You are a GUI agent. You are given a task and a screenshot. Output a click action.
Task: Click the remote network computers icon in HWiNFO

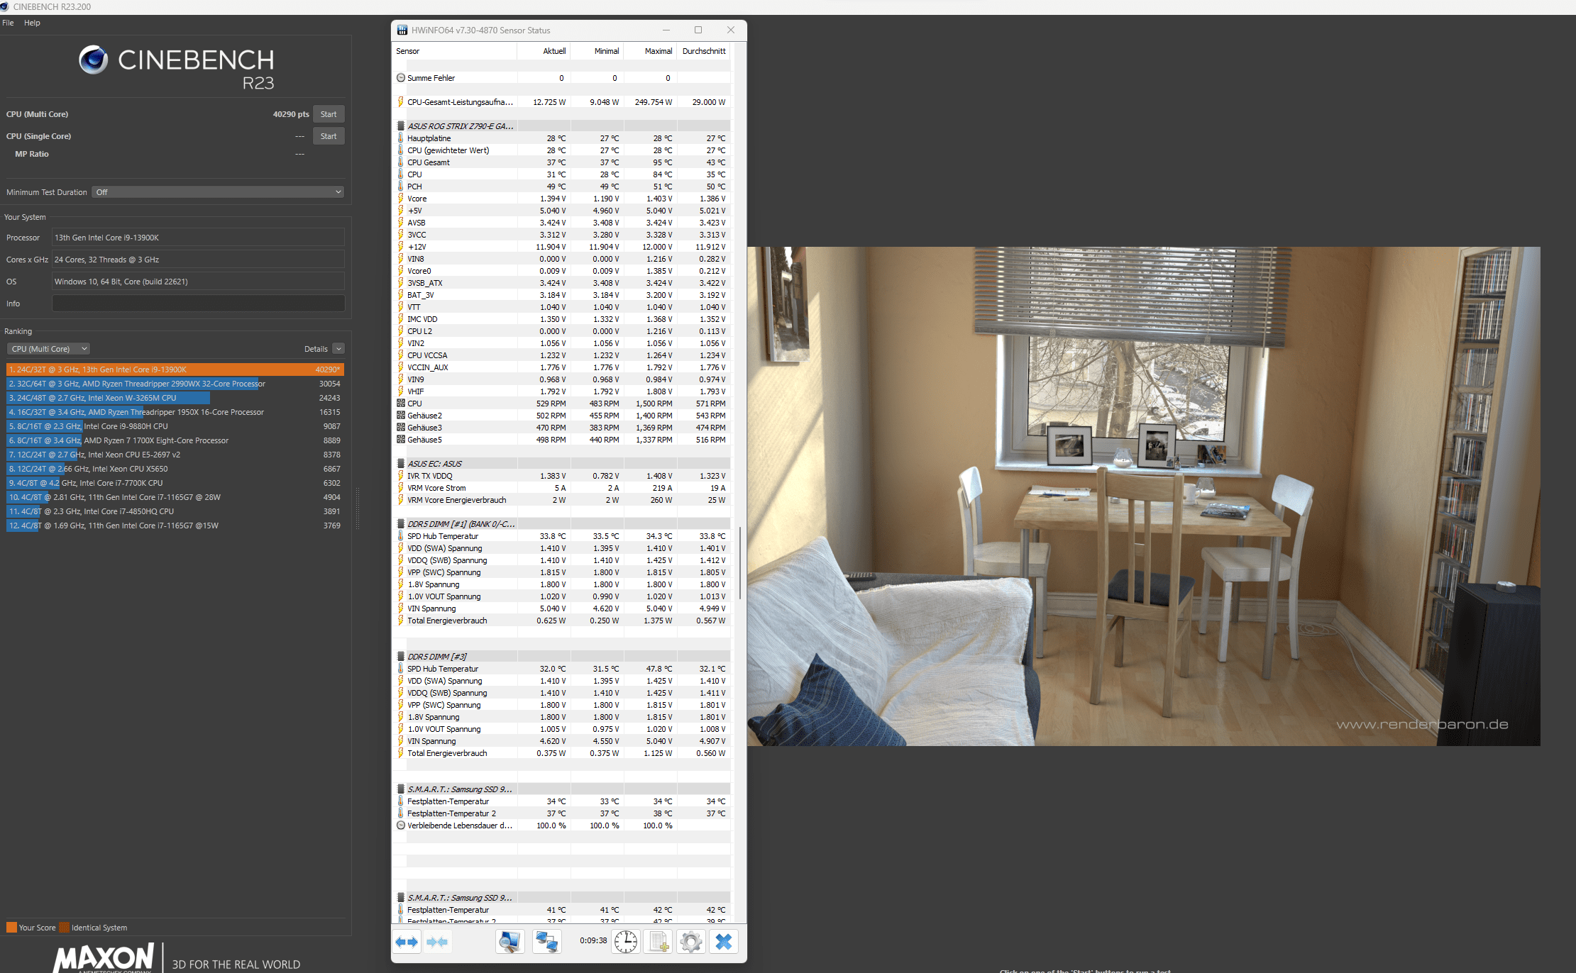click(x=546, y=942)
